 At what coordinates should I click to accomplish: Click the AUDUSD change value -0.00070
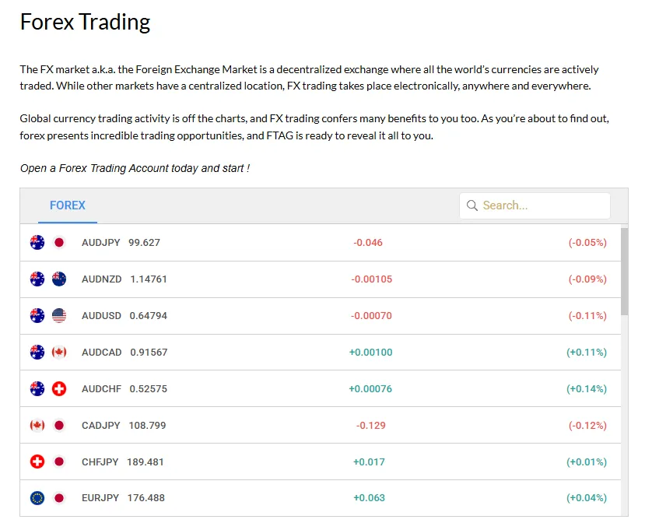point(371,315)
